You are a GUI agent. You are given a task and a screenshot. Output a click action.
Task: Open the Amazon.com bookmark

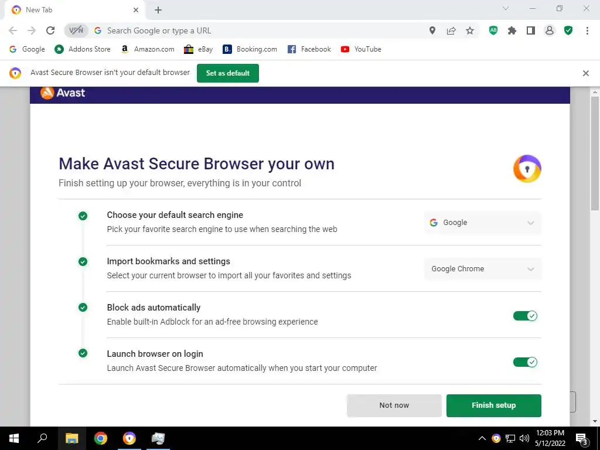(147, 49)
